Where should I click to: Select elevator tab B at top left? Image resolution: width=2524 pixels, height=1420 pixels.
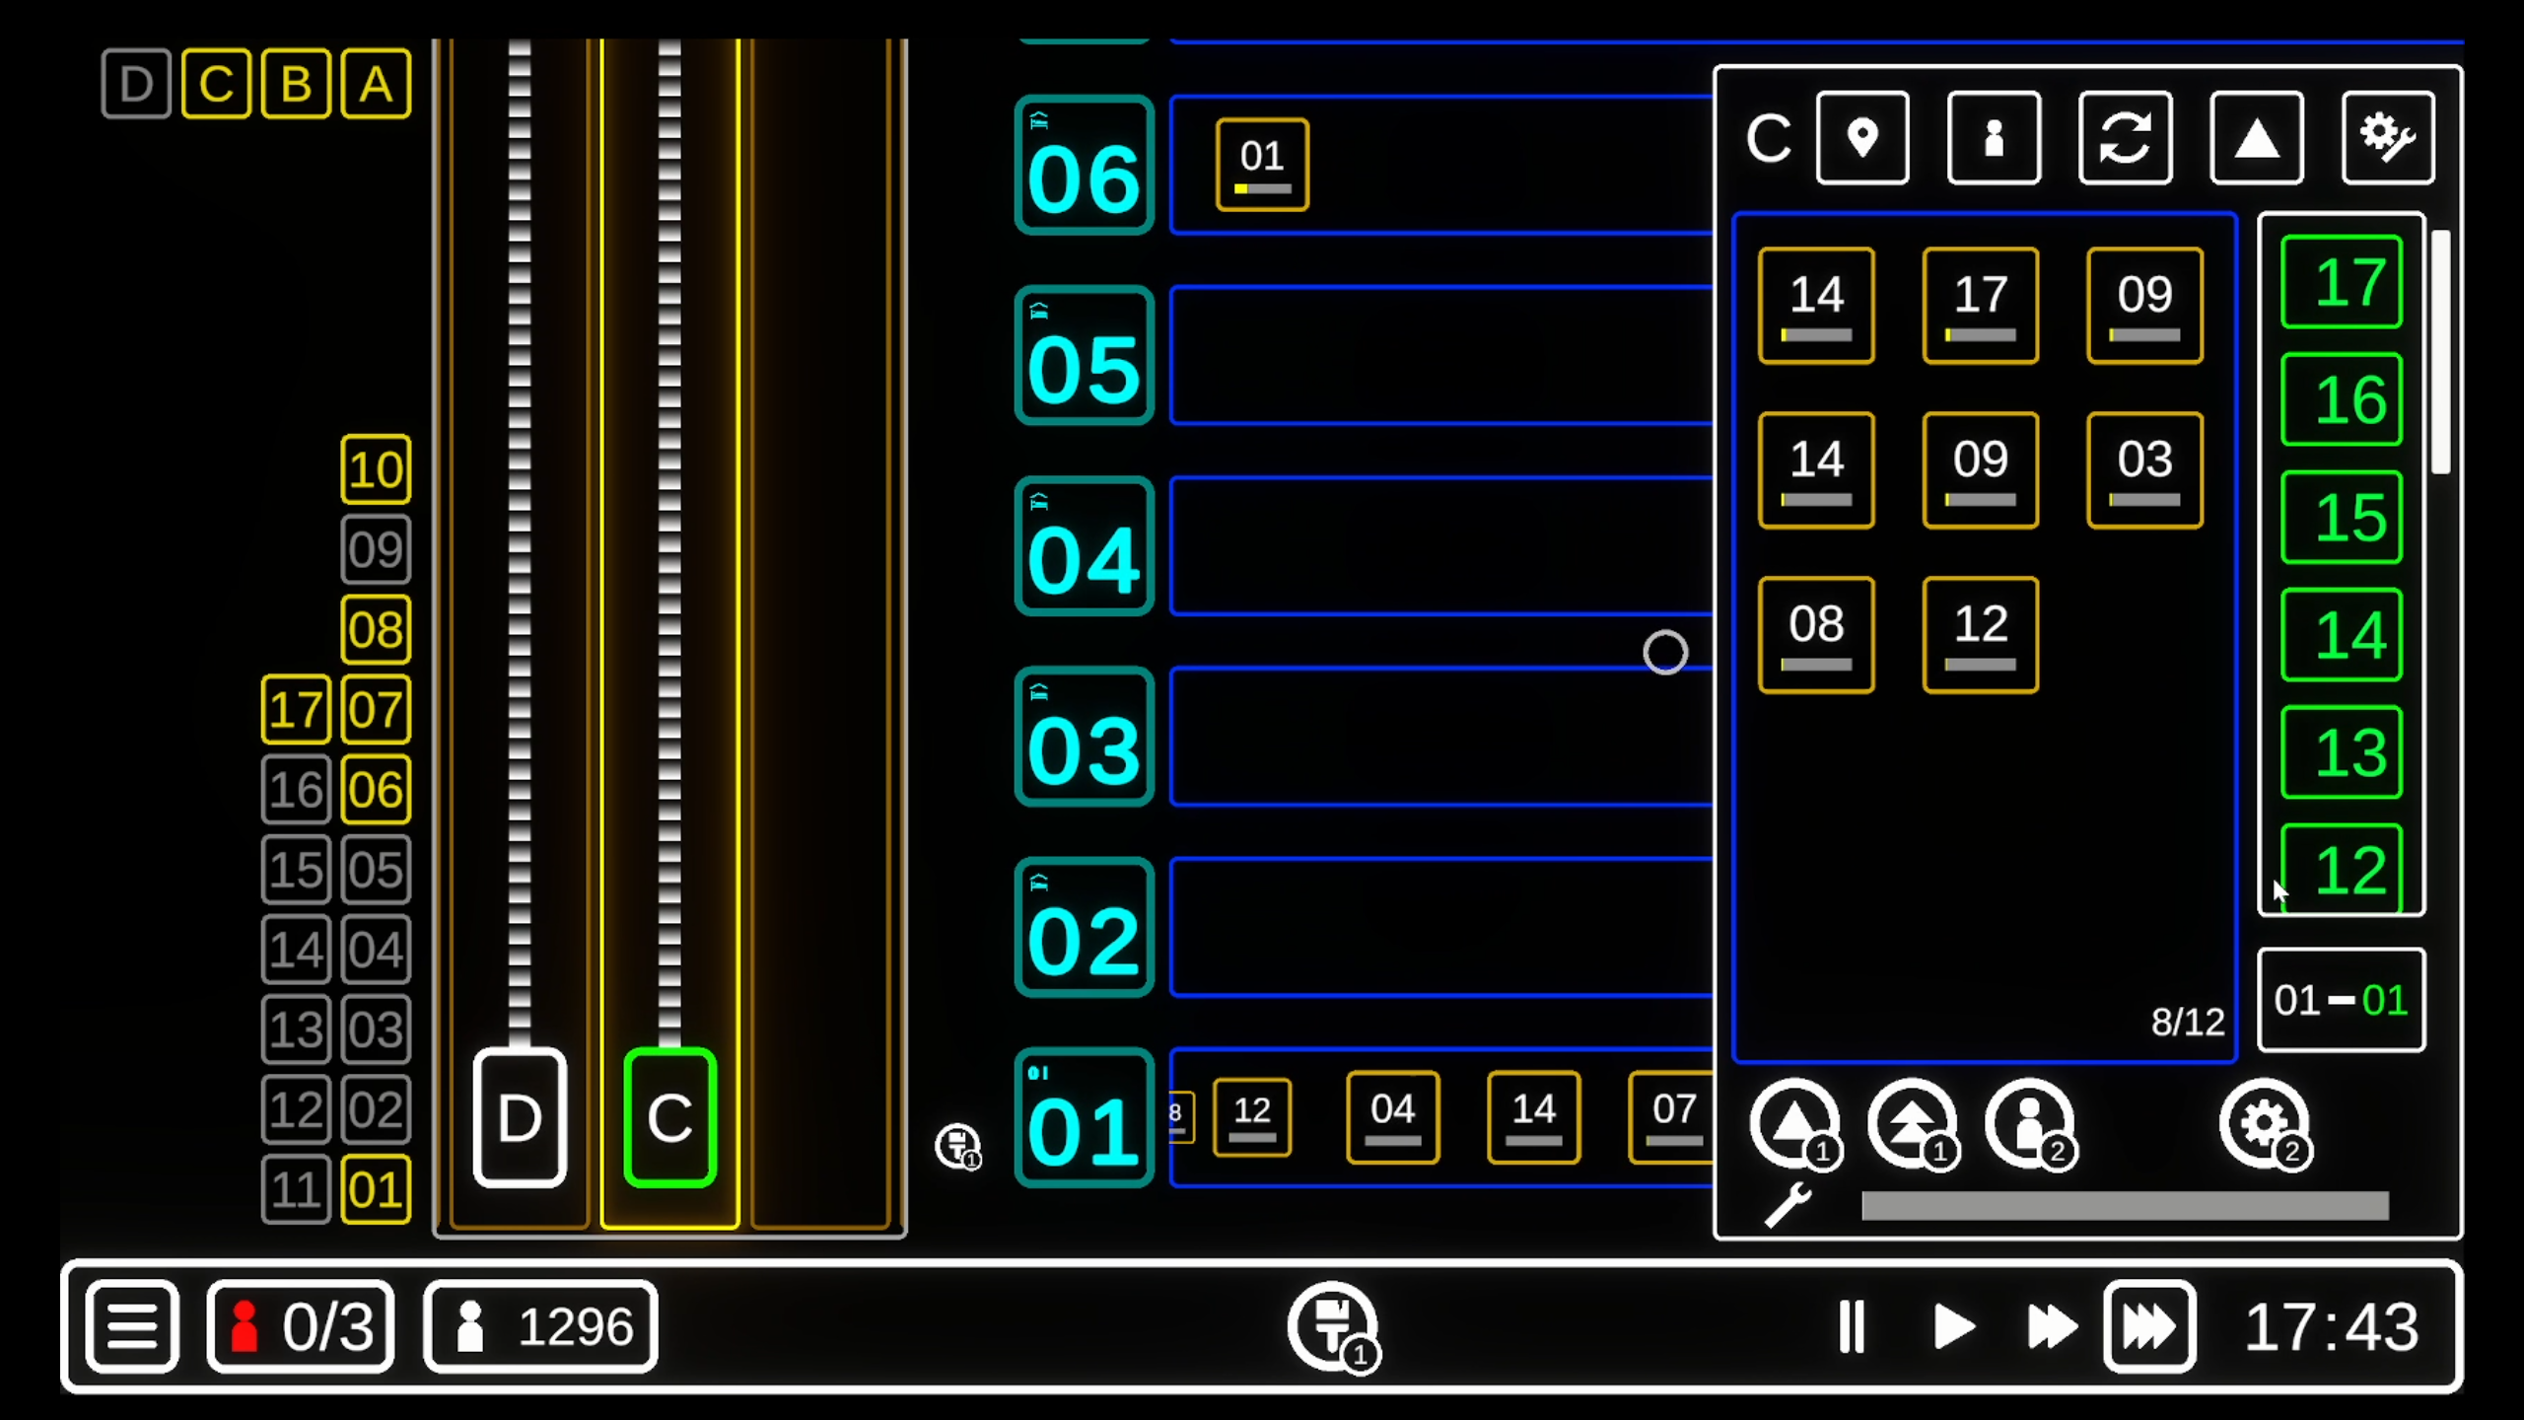click(x=296, y=84)
